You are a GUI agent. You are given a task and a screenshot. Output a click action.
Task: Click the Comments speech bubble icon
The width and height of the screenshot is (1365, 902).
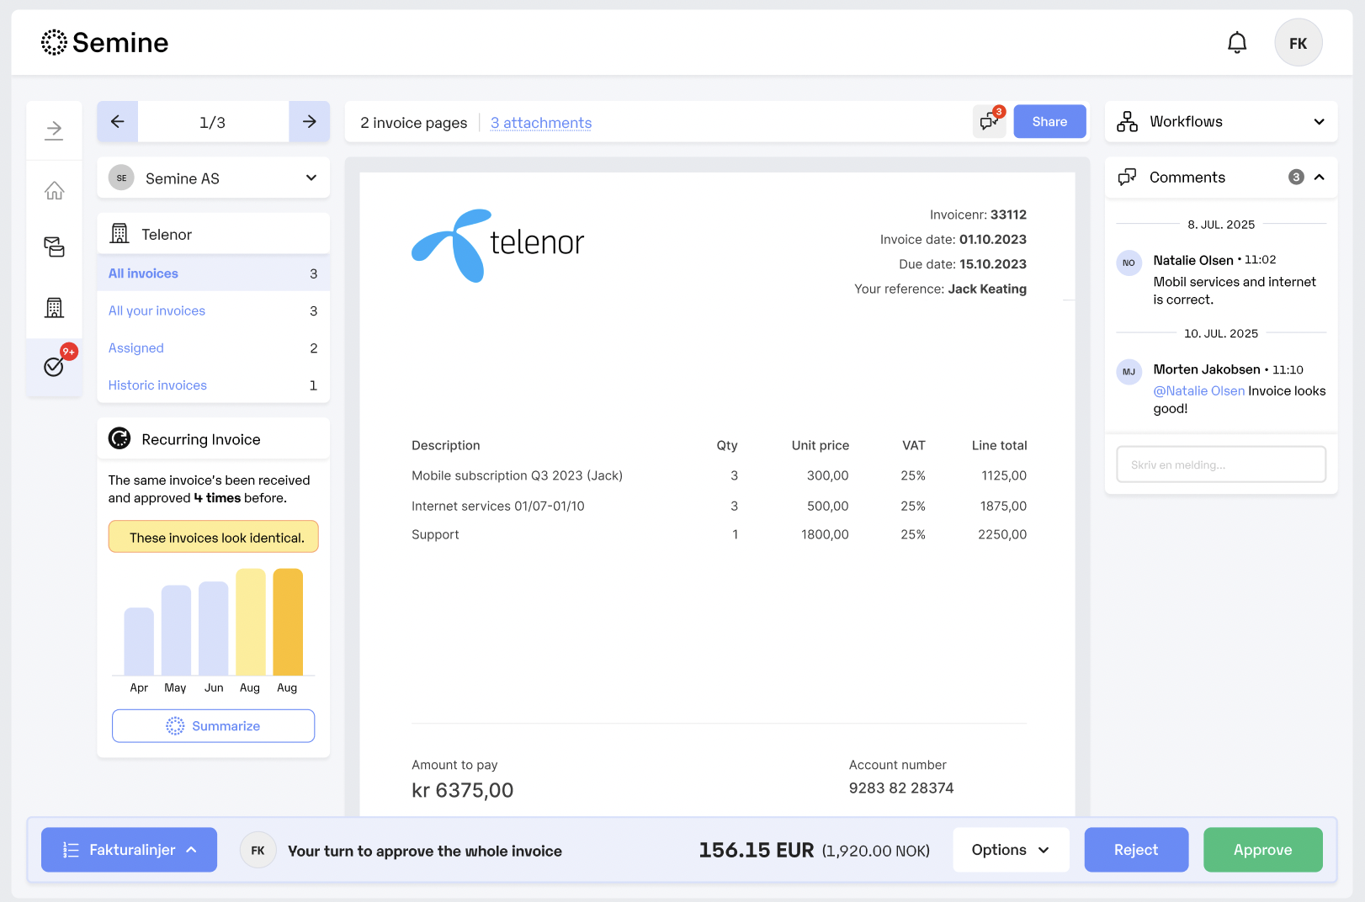(x=1127, y=178)
